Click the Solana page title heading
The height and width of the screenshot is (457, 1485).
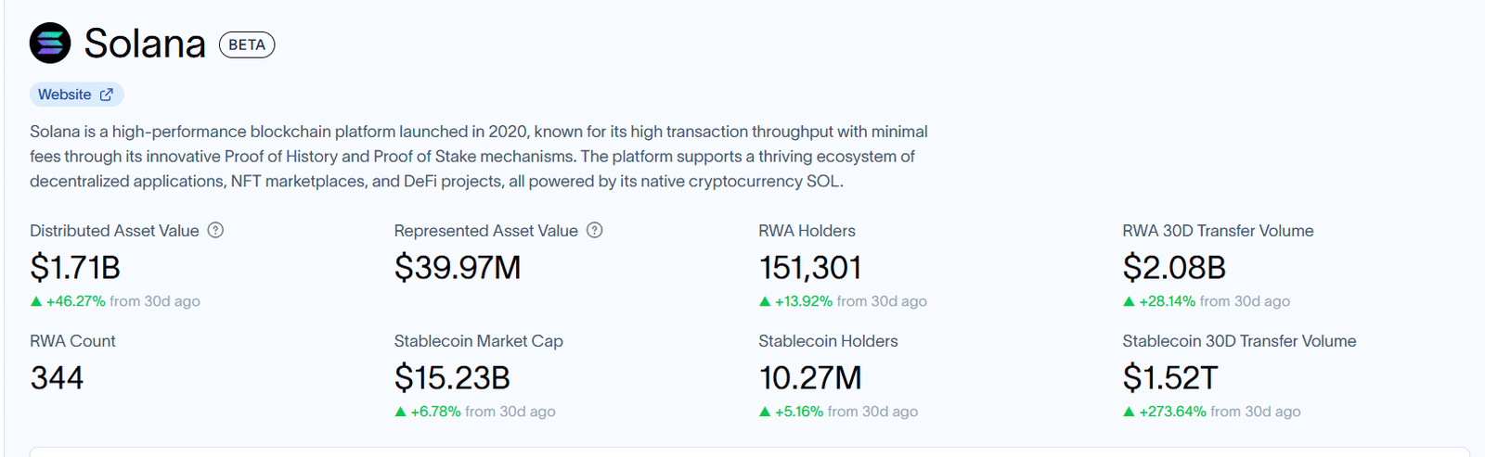[145, 44]
